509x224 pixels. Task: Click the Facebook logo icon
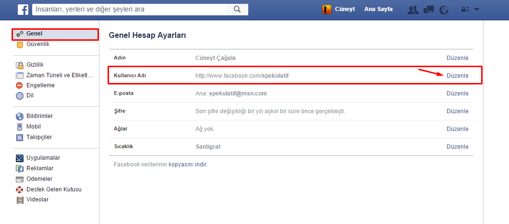coord(23,10)
